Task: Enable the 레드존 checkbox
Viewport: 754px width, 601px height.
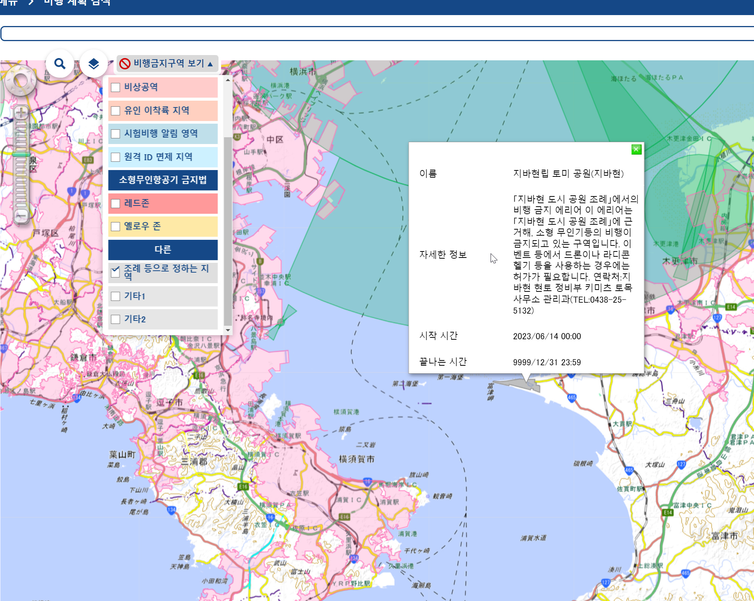Action: coord(115,204)
